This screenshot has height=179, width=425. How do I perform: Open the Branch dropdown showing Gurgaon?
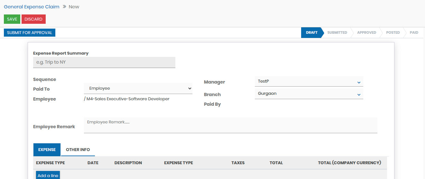point(309,94)
